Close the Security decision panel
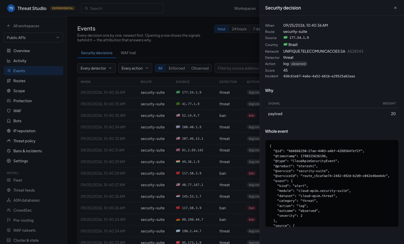This screenshot has width=404, height=244. pyautogui.click(x=395, y=8)
